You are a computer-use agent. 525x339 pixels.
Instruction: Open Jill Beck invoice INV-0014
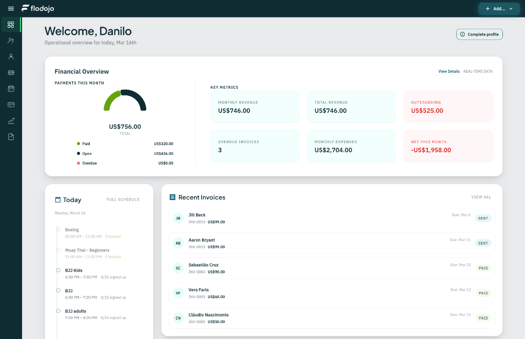tap(331, 218)
